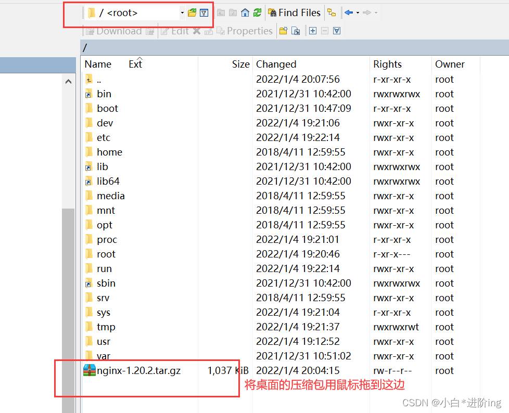Viewport: 509px width, 413px height.
Task: Select the usr folder
Action: point(104,342)
